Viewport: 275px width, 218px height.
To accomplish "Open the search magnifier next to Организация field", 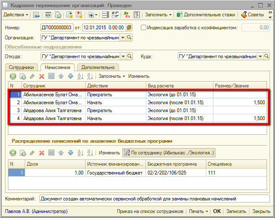I will 129,38.
